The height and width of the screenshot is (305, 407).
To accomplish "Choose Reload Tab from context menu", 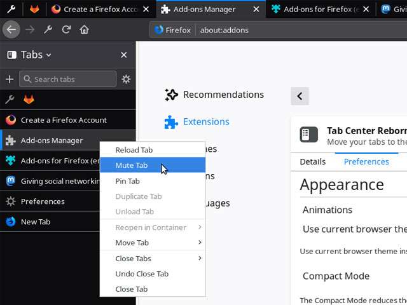I will click(x=153, y=150).
